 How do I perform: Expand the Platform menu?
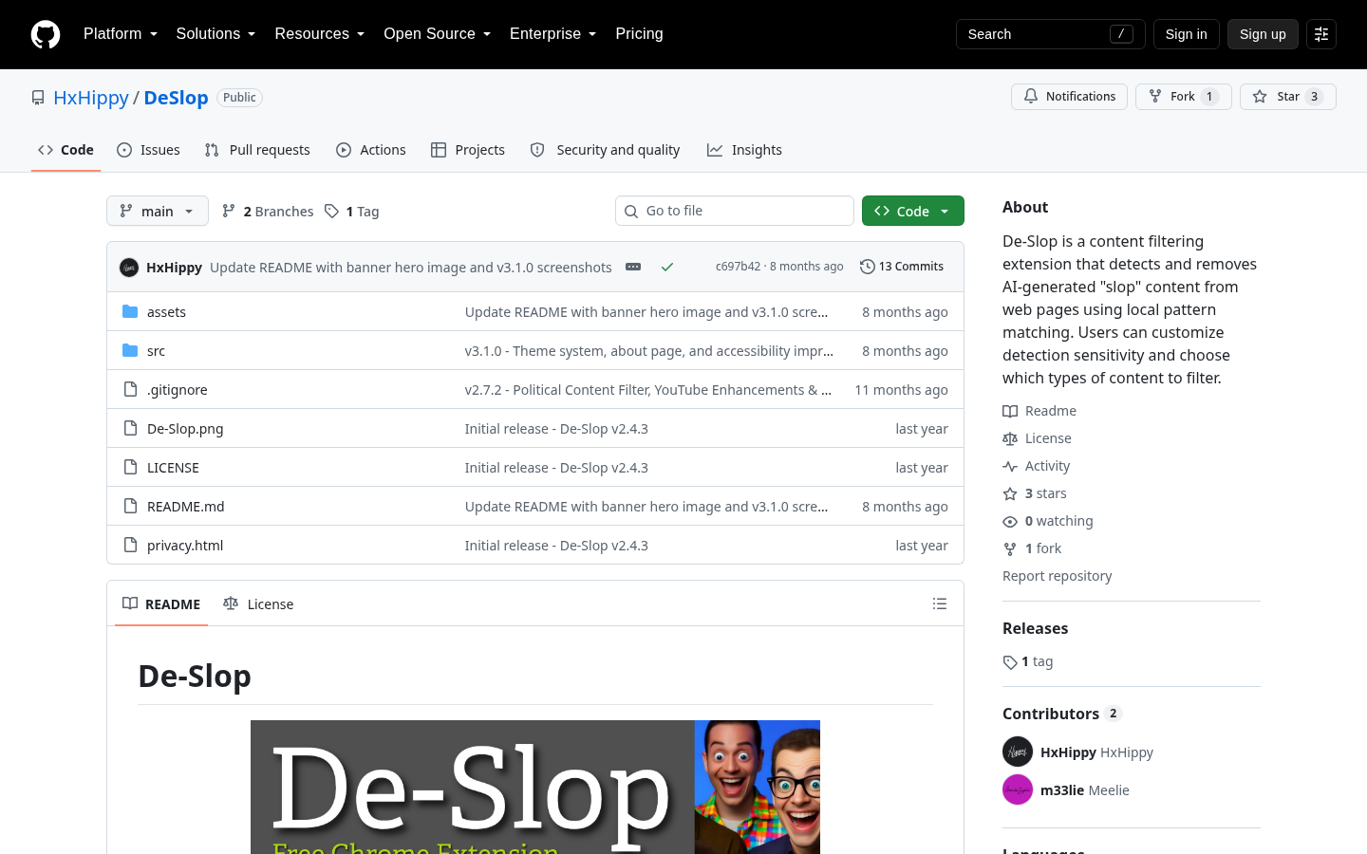point(121,34)
